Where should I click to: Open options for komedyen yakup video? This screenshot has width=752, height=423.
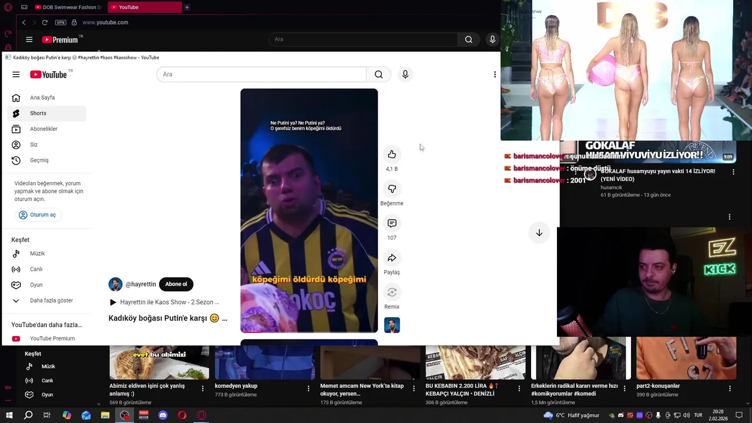(308, 388)
